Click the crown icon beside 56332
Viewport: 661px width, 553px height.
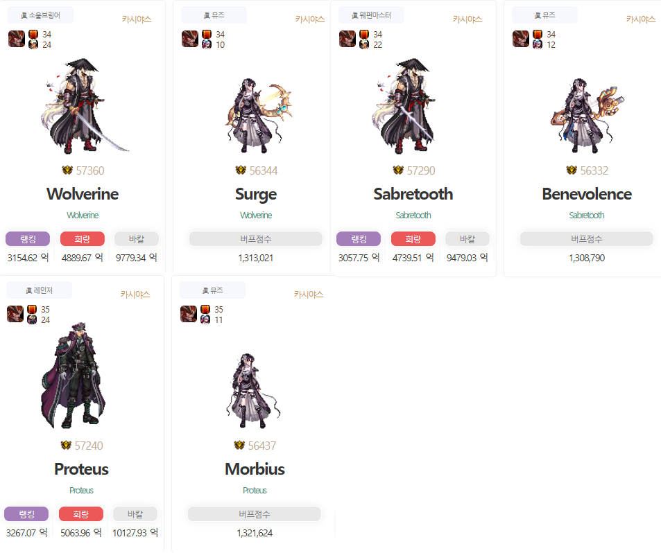[x=572, y=170]
